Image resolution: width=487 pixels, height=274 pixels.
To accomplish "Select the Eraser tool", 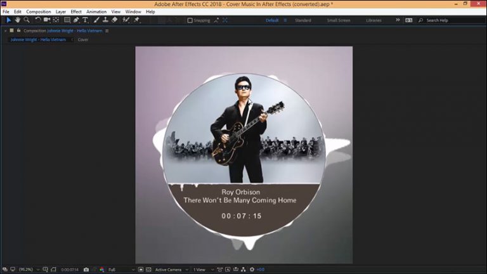I will pyautogui.click(x=114, y=20).
